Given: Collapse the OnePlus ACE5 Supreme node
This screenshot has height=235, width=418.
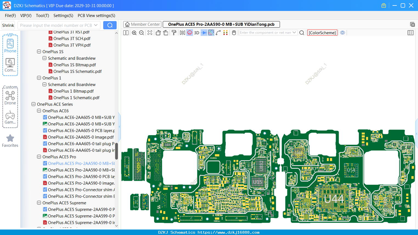Looking at the screenshot, I should pyautogui.click(x=39, y=203).
